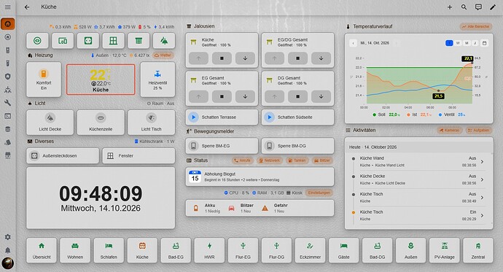
Task: Switch to the Schlafen room tab
Action: [109, 250]
